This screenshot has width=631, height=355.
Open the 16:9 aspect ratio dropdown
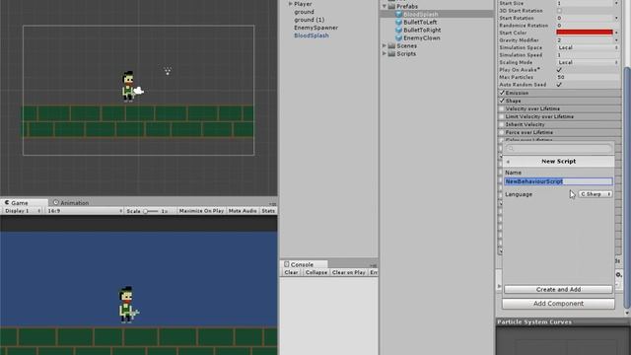(85, 211)
